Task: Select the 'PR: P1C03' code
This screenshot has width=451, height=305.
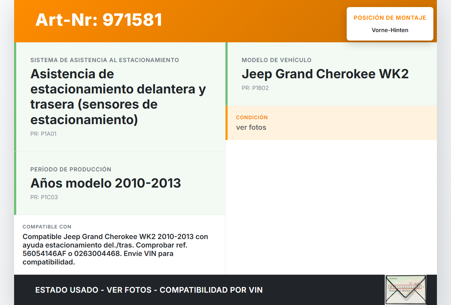Action: (x=44, y=197)
